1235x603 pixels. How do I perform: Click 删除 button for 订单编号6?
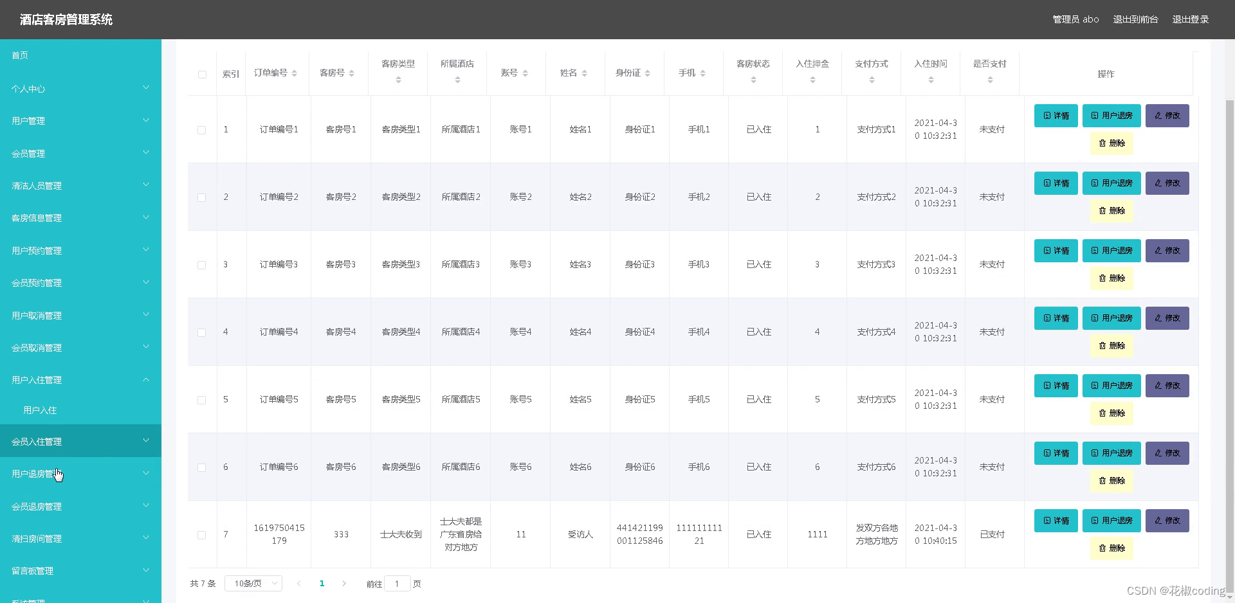(1111, 481)
